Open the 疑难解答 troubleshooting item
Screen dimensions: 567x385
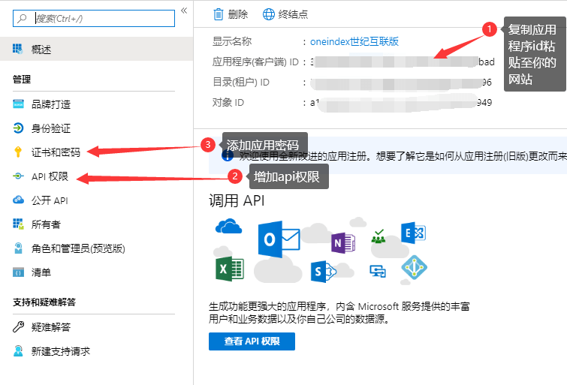[50, 327]
